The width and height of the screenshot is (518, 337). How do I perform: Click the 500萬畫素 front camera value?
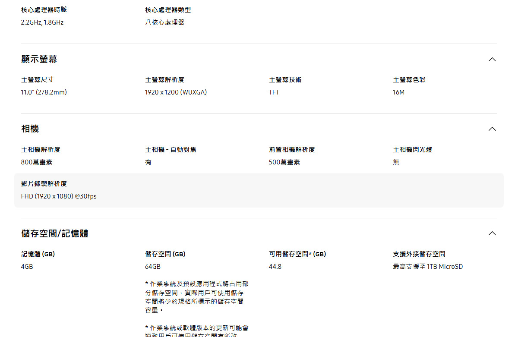[284, 162]
